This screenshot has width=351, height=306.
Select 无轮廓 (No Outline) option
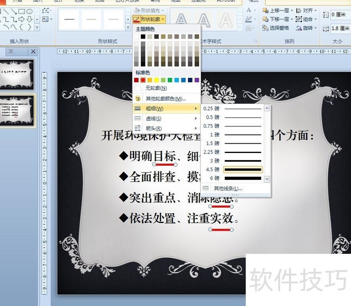[156, 89]
